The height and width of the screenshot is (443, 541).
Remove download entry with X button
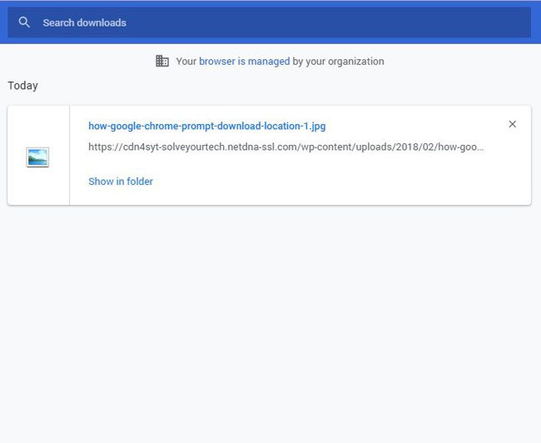pyautogui.click(x=513, y=124)
